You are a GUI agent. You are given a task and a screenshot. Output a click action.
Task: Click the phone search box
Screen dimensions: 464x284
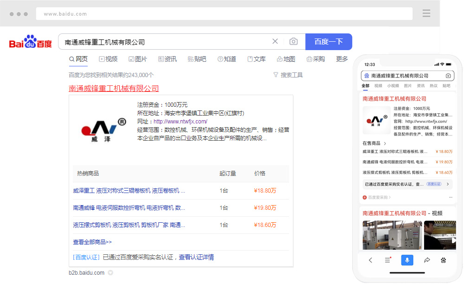[407, 76]
